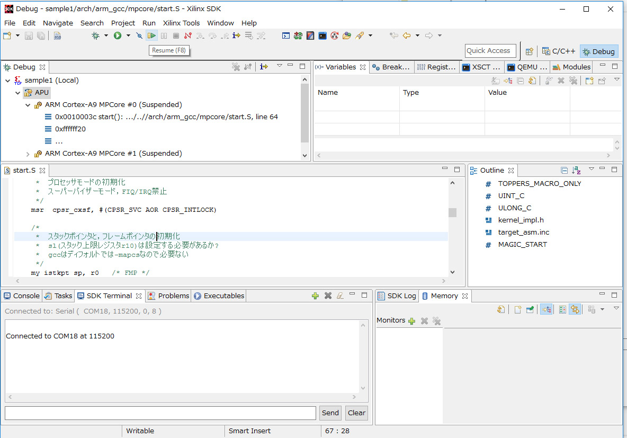This screenshot has height=438, width=627.
Task: Click the Quick Access search field
Action: click(490, 51)
